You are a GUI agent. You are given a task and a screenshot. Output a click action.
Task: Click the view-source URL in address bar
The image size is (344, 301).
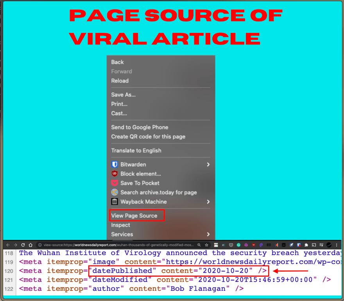click(x=118, y=245)
